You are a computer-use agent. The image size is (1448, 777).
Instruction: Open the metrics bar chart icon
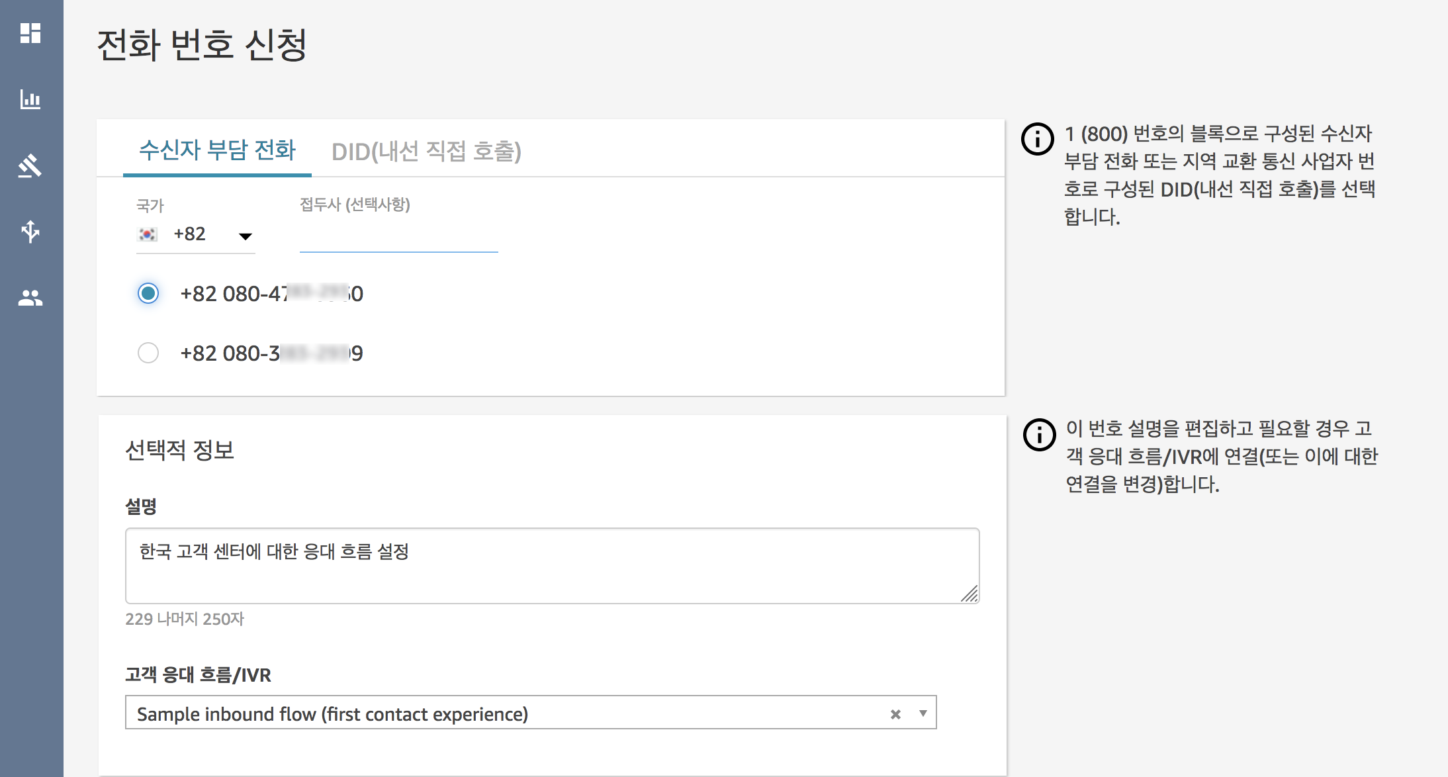click(x=30, y=99)
